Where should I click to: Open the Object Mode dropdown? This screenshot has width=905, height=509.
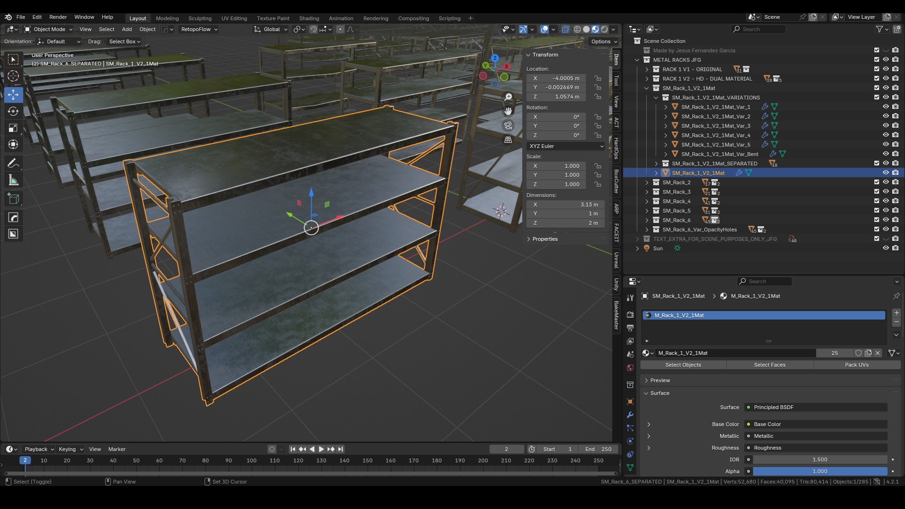click(x=49, y=29)
